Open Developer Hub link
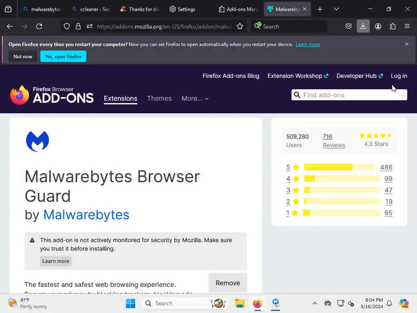The height and width of the screenshot is (313, 417). pos(360,76)
